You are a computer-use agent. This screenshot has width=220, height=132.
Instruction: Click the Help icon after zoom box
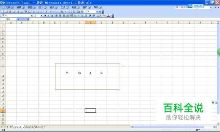100,11
